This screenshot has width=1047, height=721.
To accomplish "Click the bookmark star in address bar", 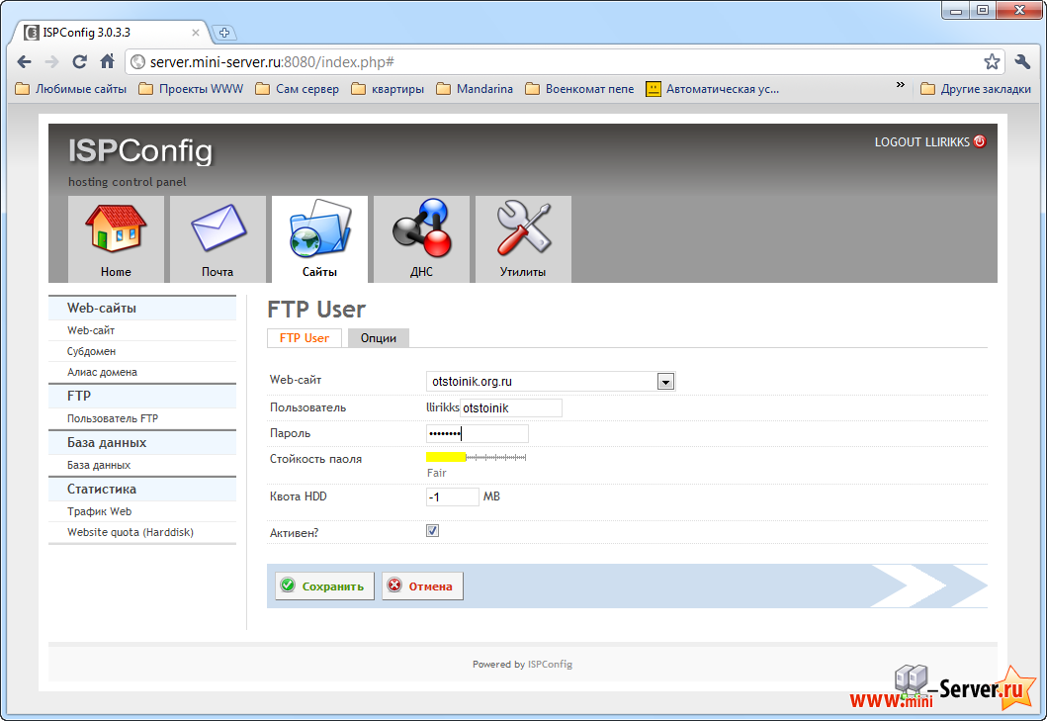I will (992, 60).
